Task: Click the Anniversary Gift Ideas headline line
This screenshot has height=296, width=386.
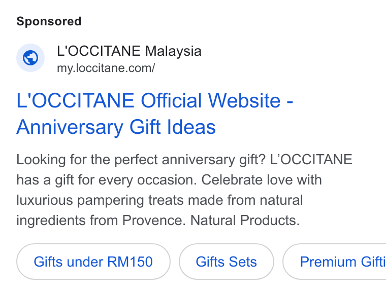Action: [116, 127]
